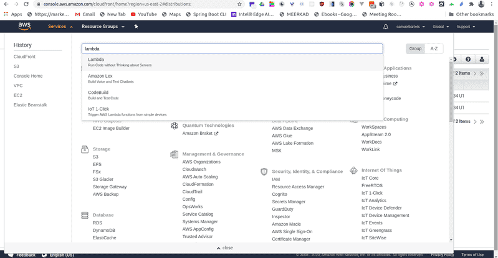Open S3 Glacier service link

pos(103,180)
